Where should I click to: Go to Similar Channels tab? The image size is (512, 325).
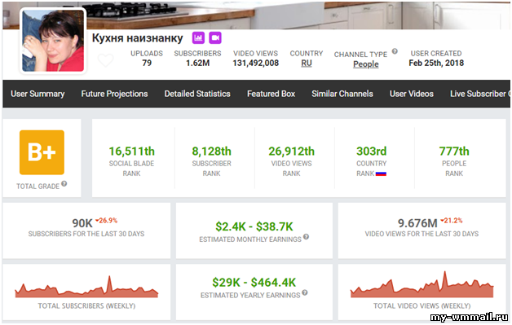tap(342, 94)
